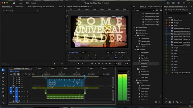The width and height of the screenshot is (193, 108).
Task: Open Quick Export share icon
Action: pos(173,3)
